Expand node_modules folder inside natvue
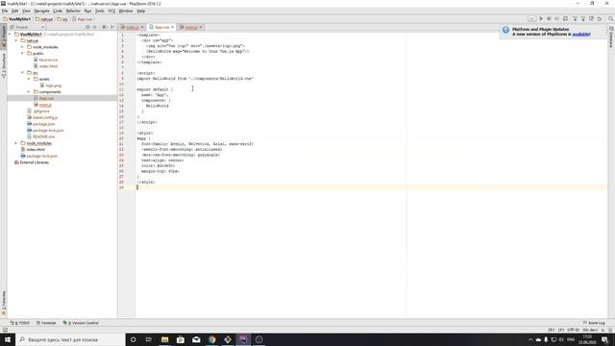Screen dimensions: 615x346 coord(22,47)
